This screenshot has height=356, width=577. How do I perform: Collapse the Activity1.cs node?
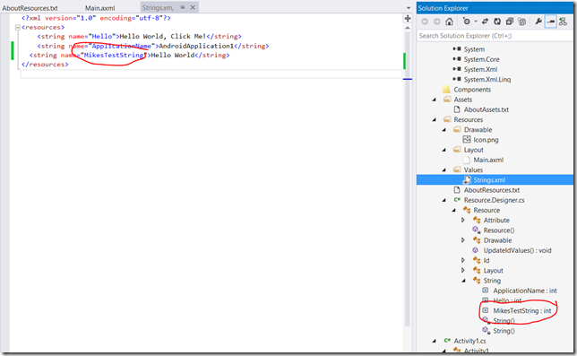[435, 341]
